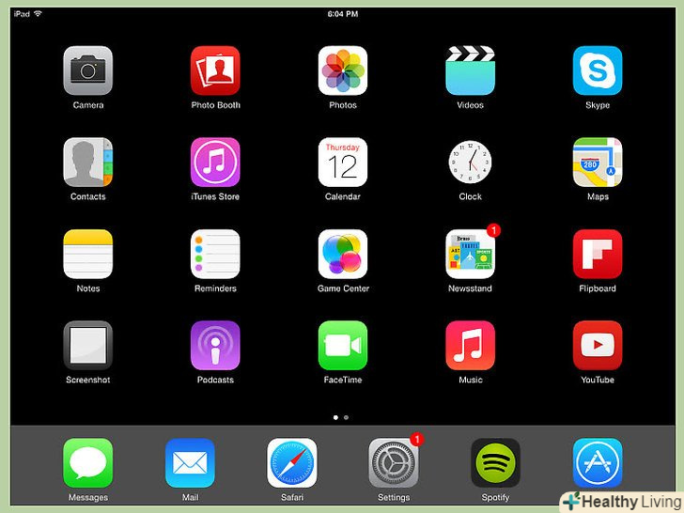
Task: Launch the Flipboard app
Action: pyautogui.click(x=598, y=254)
